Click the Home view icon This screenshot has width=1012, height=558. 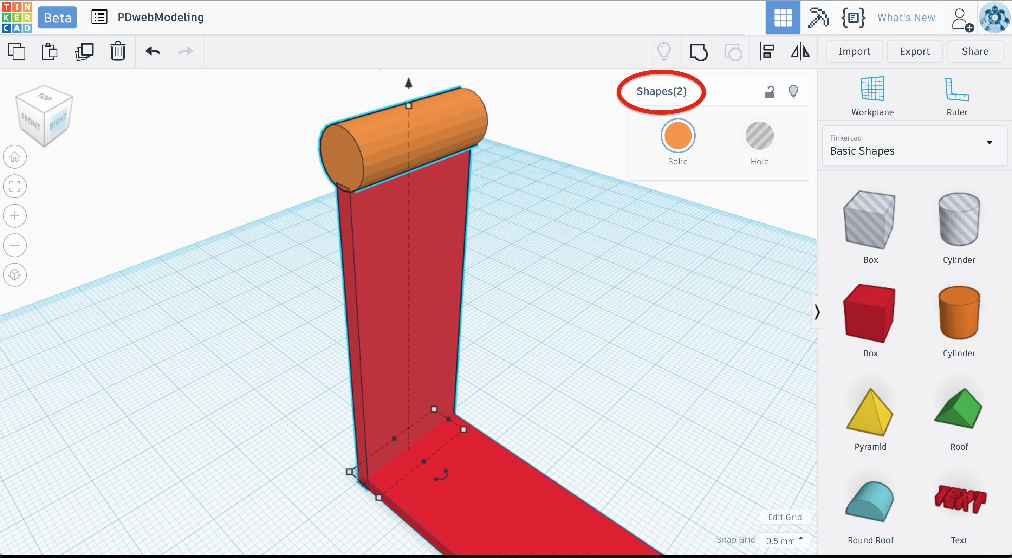(x=15, y=157)
